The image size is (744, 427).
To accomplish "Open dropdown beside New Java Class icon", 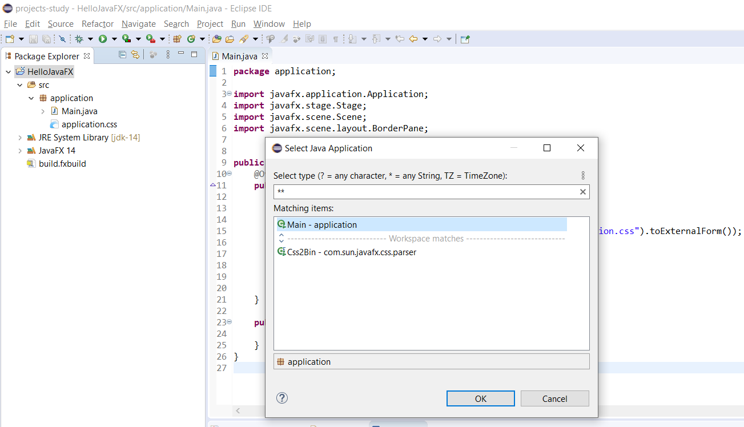I will [x=202, y=39].
